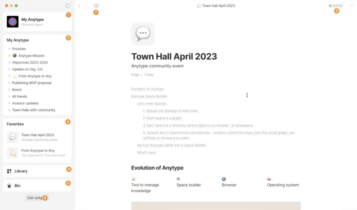Click the Evolution of Anytype heading

157,168
